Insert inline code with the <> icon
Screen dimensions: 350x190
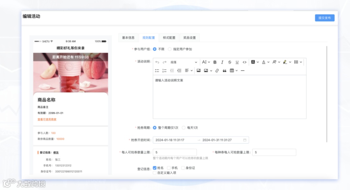click(244, 62)
